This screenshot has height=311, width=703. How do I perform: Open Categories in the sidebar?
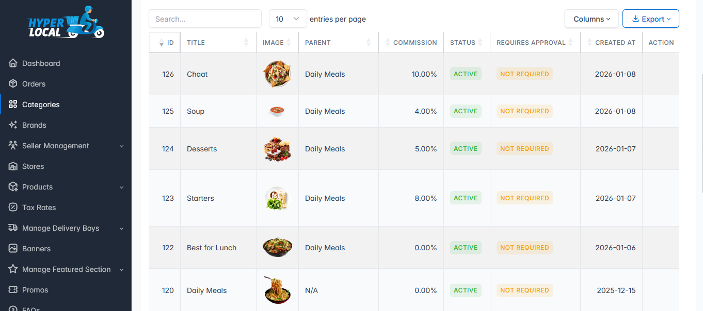tap(41, 105)
